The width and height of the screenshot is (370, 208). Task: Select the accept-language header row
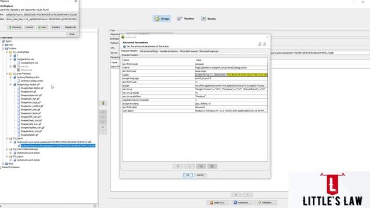(195, 79)
